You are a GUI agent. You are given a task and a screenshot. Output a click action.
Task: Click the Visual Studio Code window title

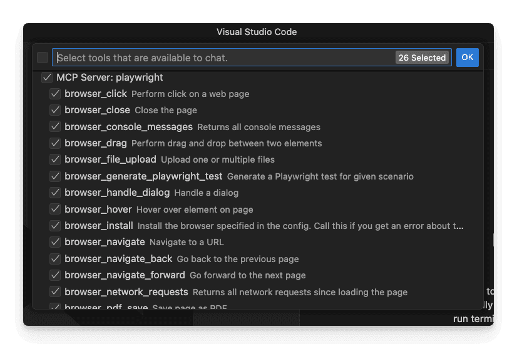click(257, 32)
